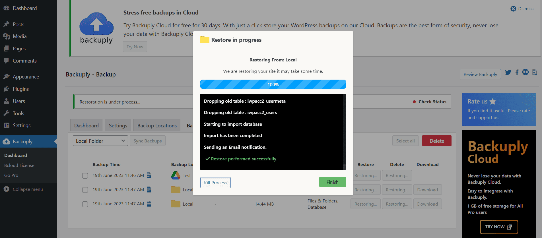Image resolution: width=542 pixels, height=238 pixels.
Task: Click TRY NOW in Backuply Cloud ad
Action: pos(499,227)
